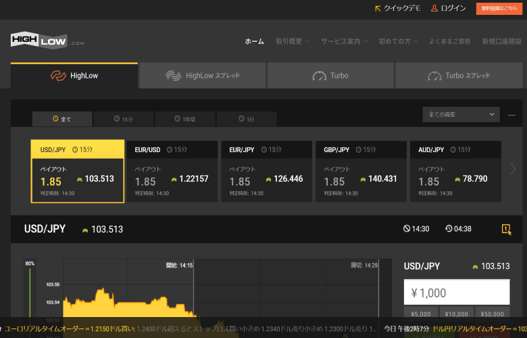Select the Turbo spread gauge icon
The width and height of the screenshot is (527, 338).
tap(434, 76)
